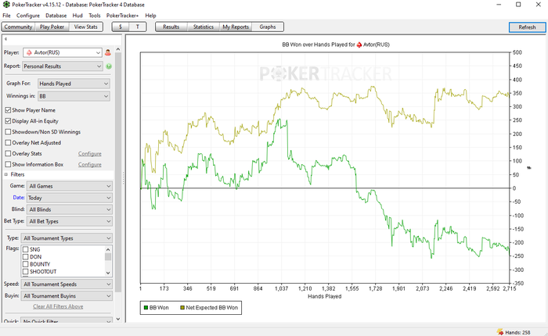Click the chart title BB Won over Hands Played
Image resolution: width=548 pixels, height=336 pixels.
(x=336, y=45)
